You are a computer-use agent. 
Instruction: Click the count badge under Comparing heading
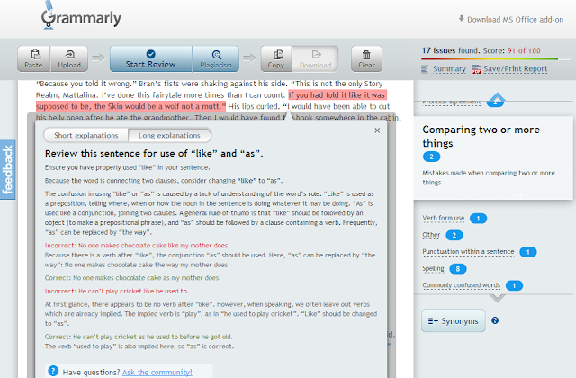pos(432,157)
